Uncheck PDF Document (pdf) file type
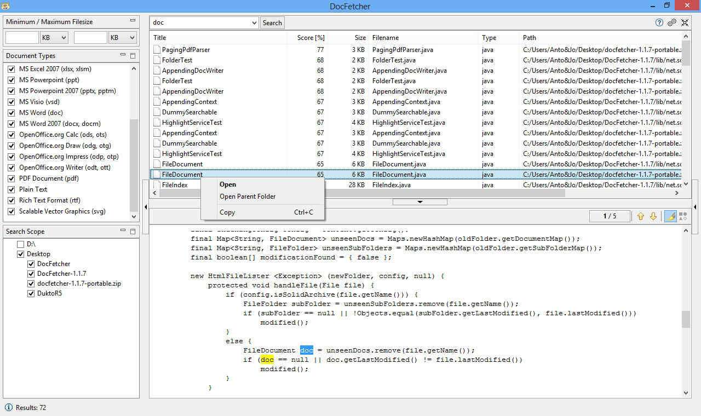The height and width of the screenshot is (416, 701). (12, 178)
